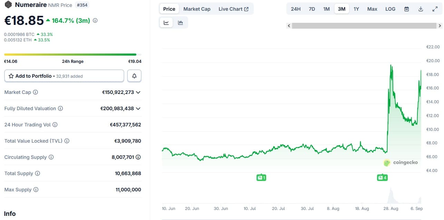Set chart range to 7D

pyautogui.click(x=312, y=9)
